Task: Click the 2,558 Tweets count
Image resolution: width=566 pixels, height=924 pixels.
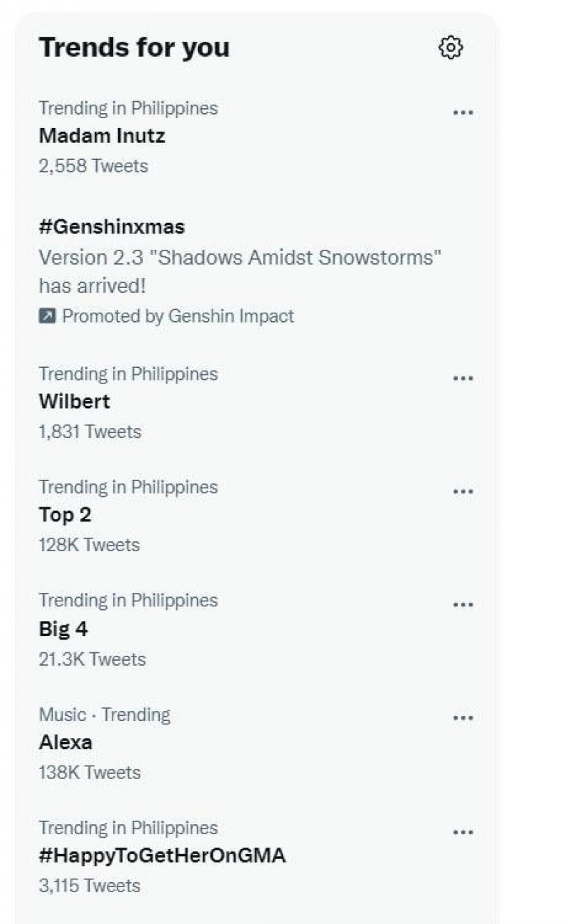Action: (93, 166)
